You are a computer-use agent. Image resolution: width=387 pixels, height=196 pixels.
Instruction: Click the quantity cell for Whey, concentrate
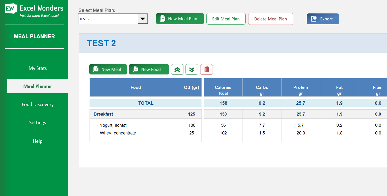pyautogui.click(x=192, y=133)
